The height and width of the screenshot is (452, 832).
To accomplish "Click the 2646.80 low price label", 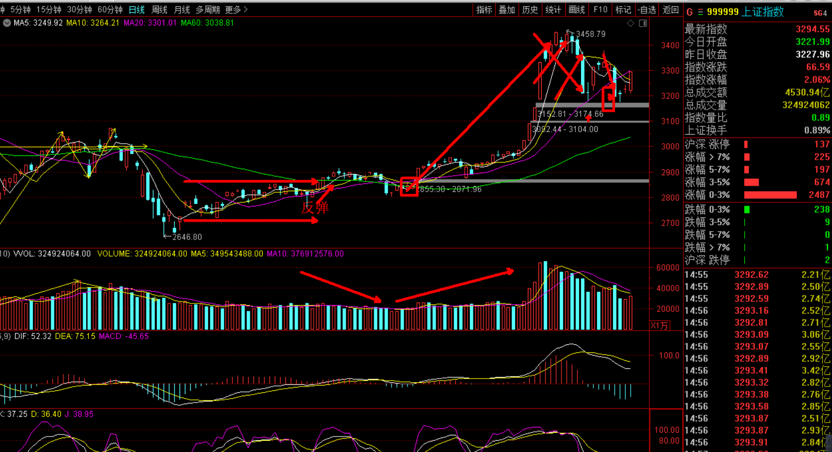I will [x=187, y=237].
